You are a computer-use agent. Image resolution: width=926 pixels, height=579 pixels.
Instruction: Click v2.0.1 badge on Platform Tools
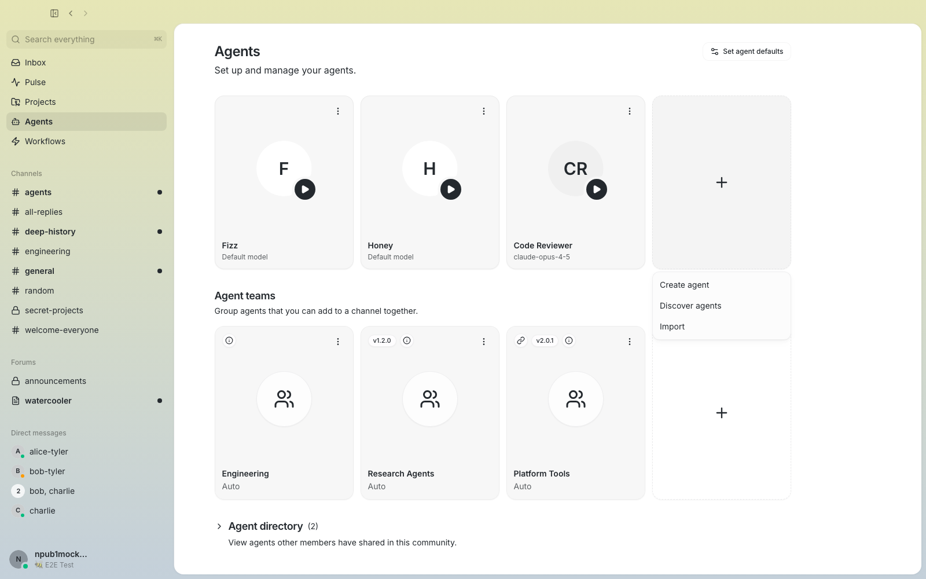point(545,340)
